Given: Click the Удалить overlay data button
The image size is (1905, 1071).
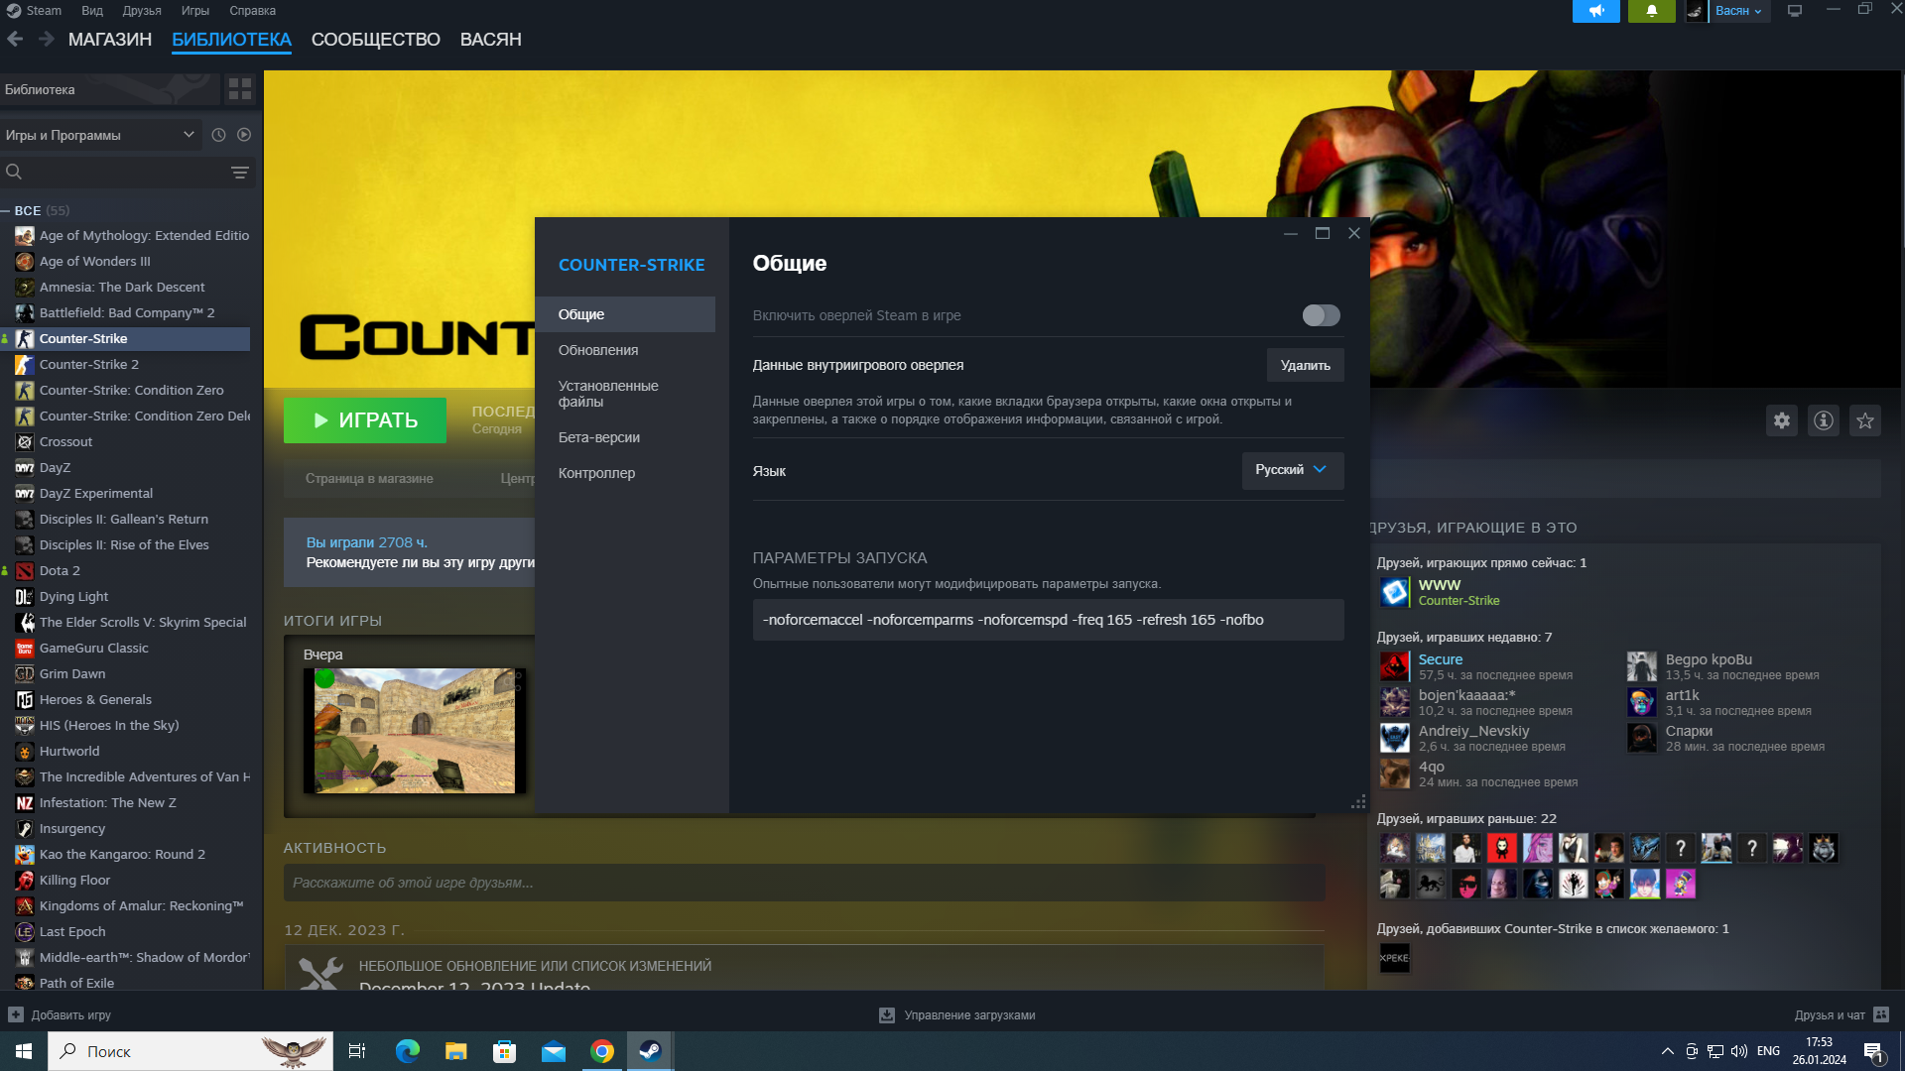Looking at the screenshot, I should pyautogui.click(x=1306, y=365).
